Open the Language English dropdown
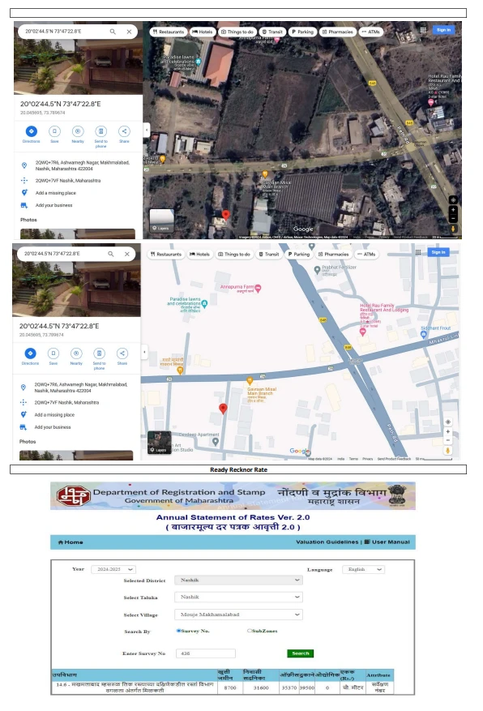This screenshot has height=711, width=483. tap(363, 569)
